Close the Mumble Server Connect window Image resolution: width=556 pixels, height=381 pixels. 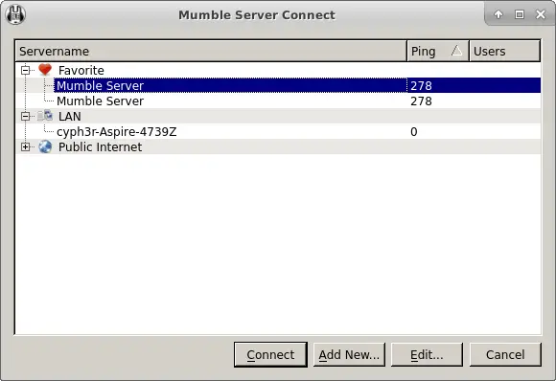[541, 14]
